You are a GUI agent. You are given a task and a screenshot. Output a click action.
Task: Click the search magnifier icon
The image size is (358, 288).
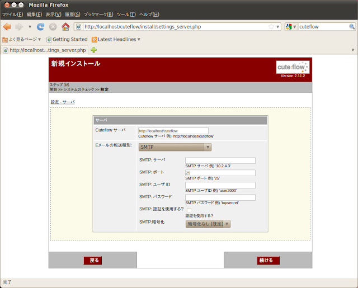click(x=352, y=27)
